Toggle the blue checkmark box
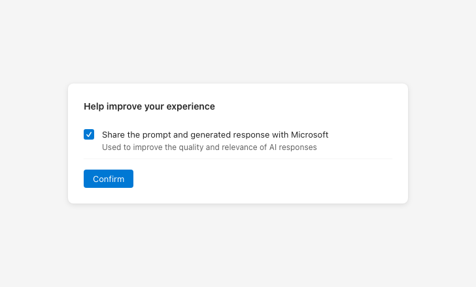The height and width of the screenshot is (287, 476). [89, 134]
